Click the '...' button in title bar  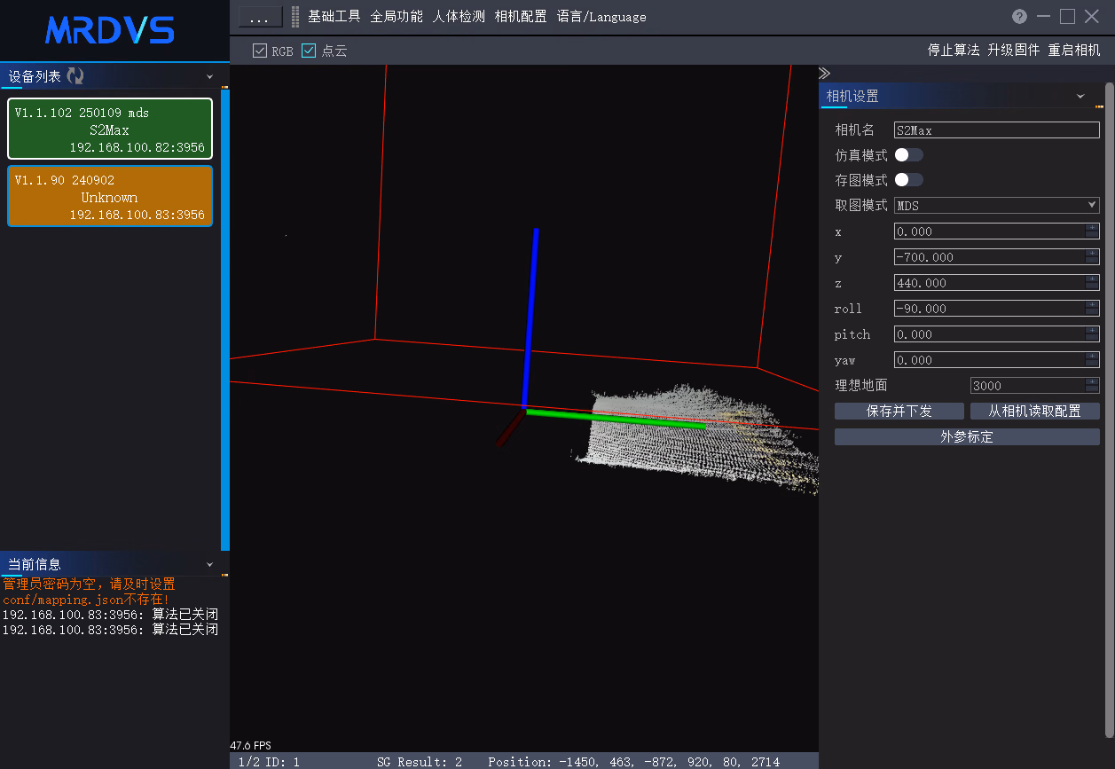pos(260,17)
